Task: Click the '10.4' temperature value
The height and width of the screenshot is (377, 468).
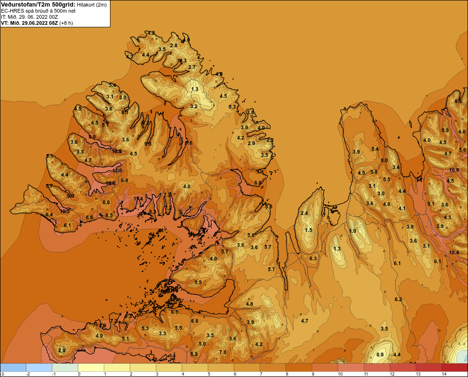Action: tap(454, 252)
